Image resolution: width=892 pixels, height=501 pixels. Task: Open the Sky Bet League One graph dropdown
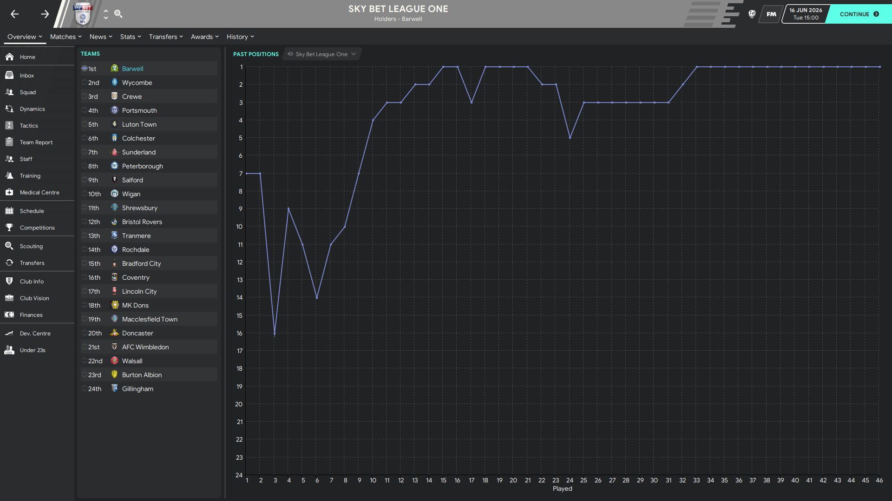[x=322, y=54]
